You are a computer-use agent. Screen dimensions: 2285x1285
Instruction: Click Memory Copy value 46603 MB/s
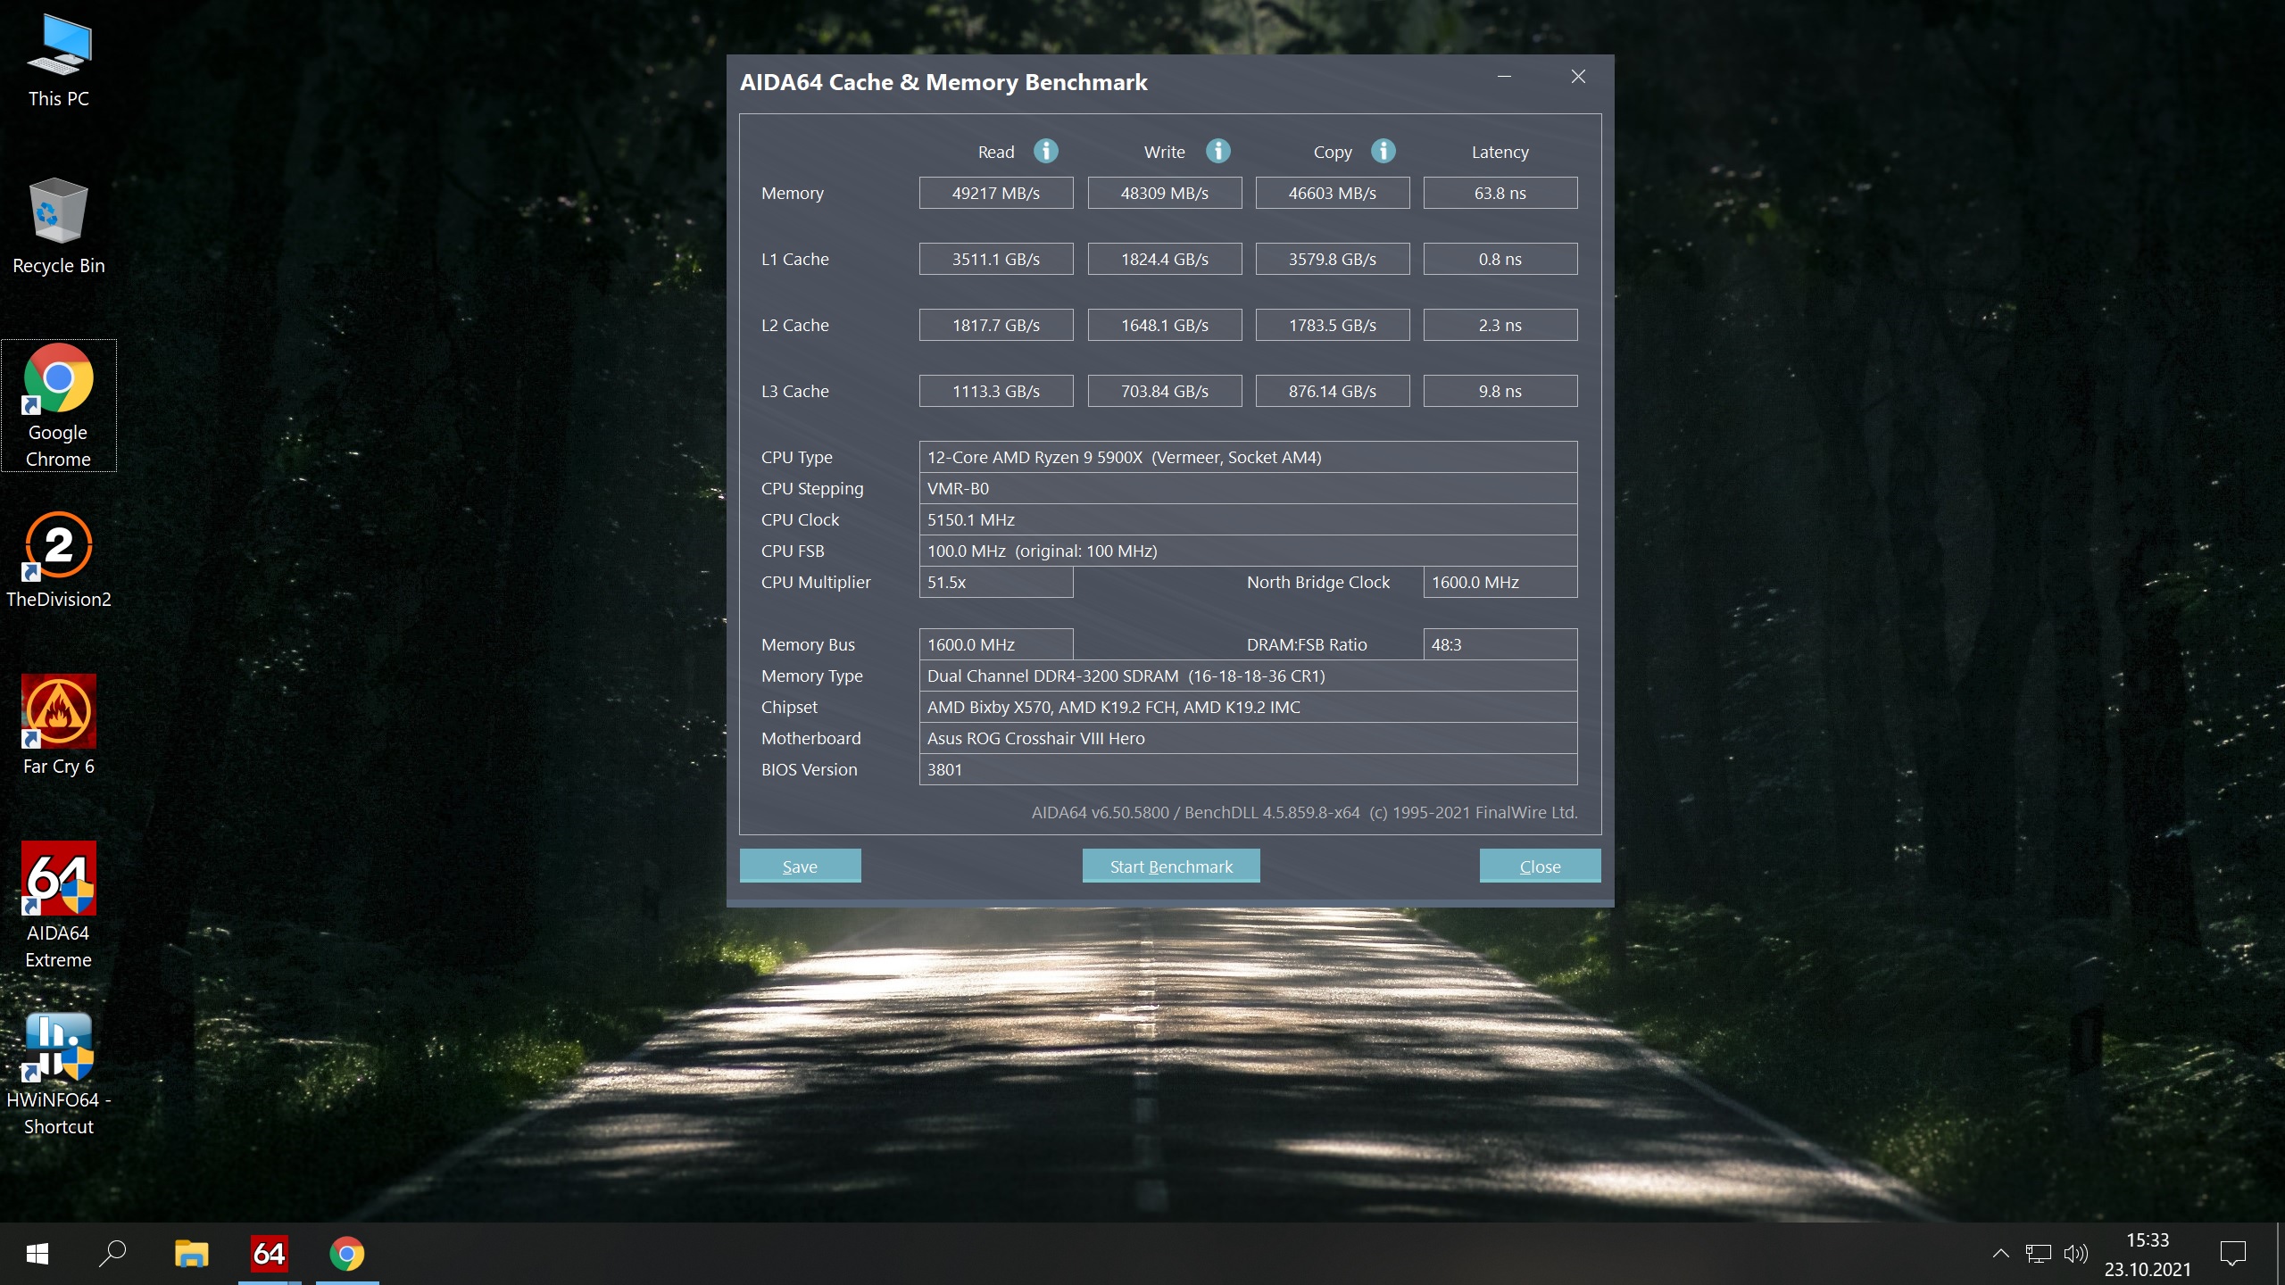1333,193
